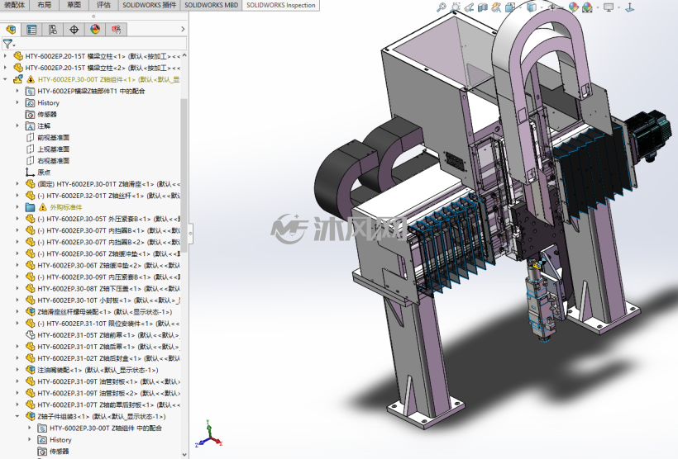The image size is (678, 459).
Task: Select HTY-6002EP.30-07T 内挡圈B<2>
Action: 103,242
